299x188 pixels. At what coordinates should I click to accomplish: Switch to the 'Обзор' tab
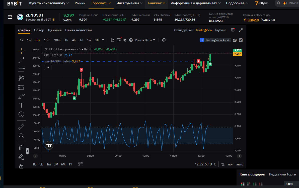pyautogui.click(x=39, y=30)
